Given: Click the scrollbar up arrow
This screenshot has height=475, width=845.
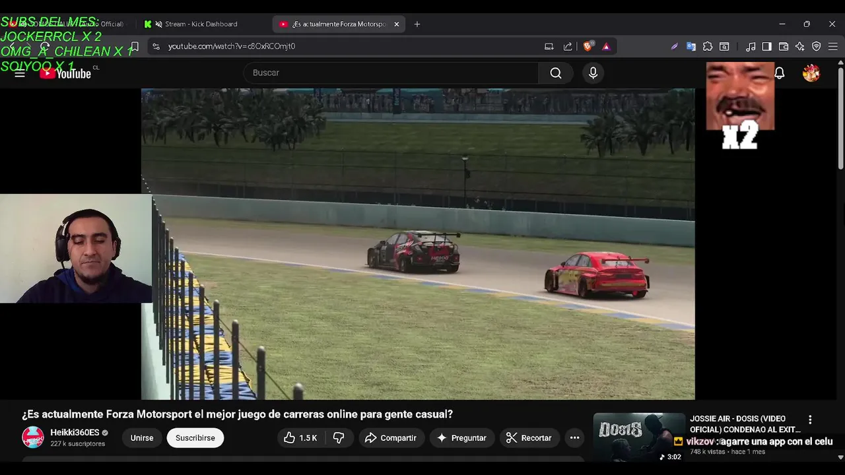Looking at the screenshot, I should coord(840,63).
